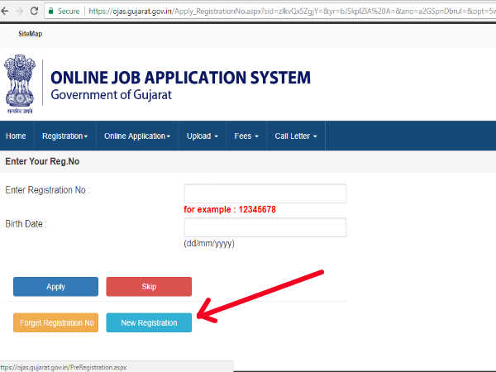Viewport: 496px width, 372px height.
Task: Go to the Home menu item
Action: pyautogui.click(x=16, y=136)
